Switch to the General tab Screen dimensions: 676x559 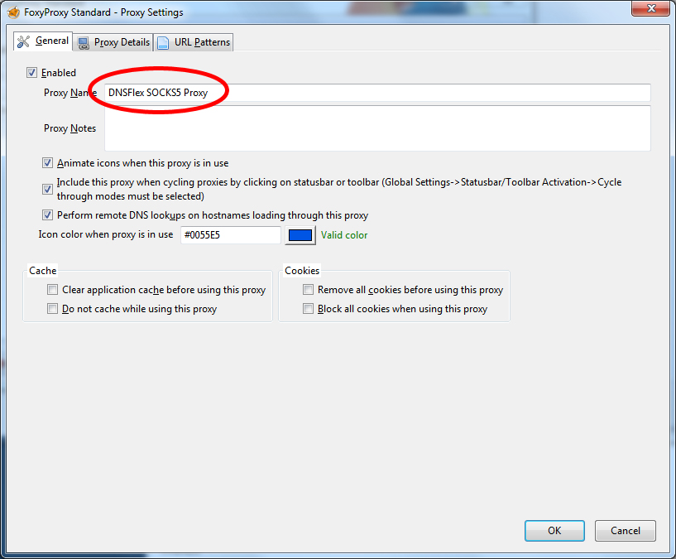pos(43,41)
